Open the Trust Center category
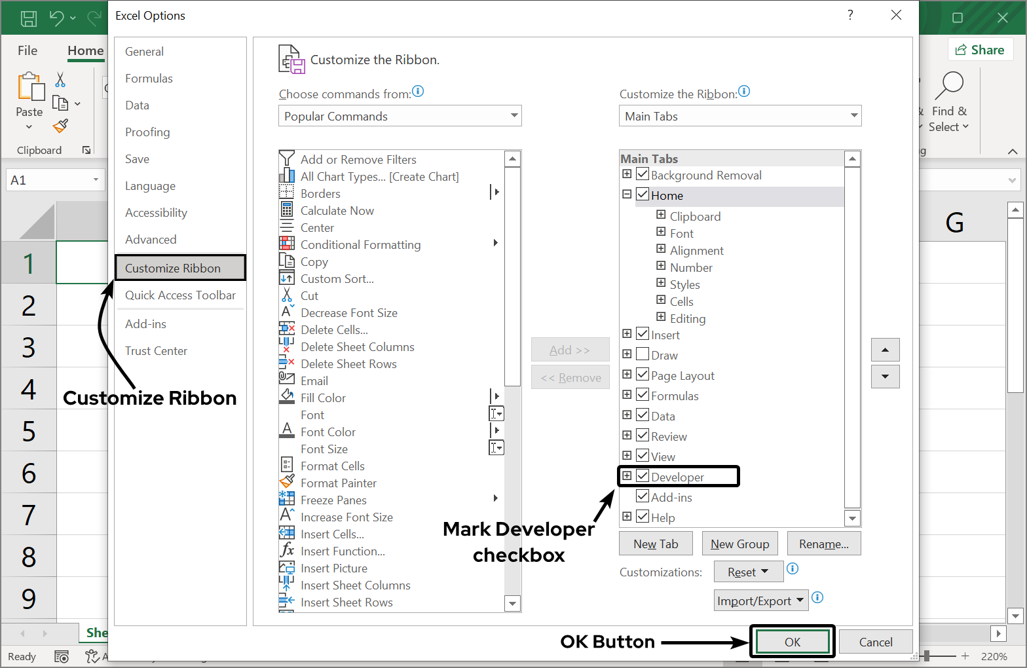The image size is (1027, 668). [180, 351]
